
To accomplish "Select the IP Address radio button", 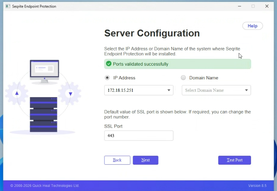I will point(107,78).
